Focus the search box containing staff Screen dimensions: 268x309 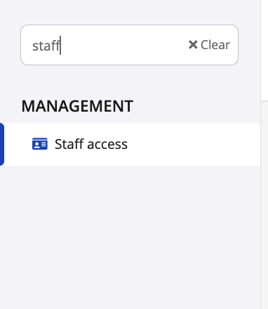(129, 45)
